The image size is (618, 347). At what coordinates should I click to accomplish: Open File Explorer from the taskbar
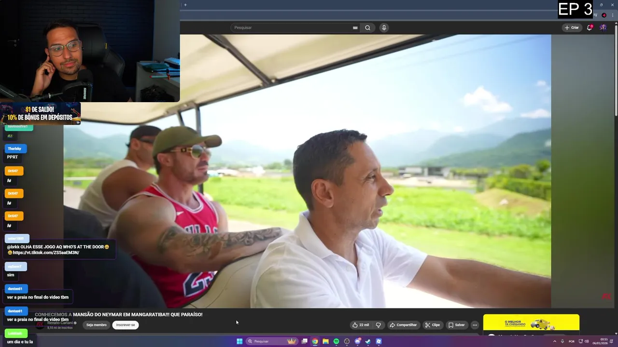(x=326, y=341)
